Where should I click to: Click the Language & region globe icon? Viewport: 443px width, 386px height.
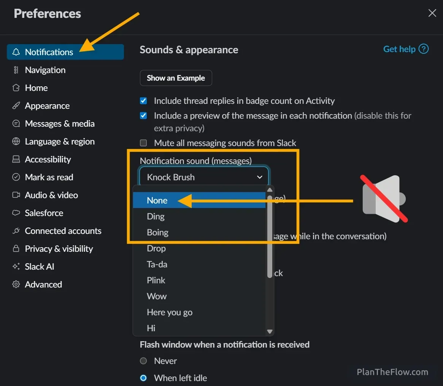pyautogui.click(x=16, y=141)
